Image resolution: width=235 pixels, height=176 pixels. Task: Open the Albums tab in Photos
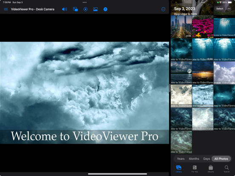(211, 169)
